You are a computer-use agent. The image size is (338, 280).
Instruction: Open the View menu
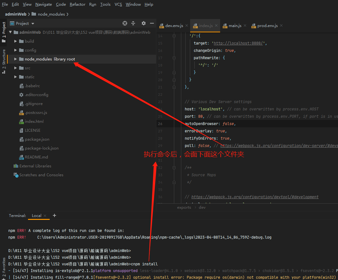tap(27, 4)
